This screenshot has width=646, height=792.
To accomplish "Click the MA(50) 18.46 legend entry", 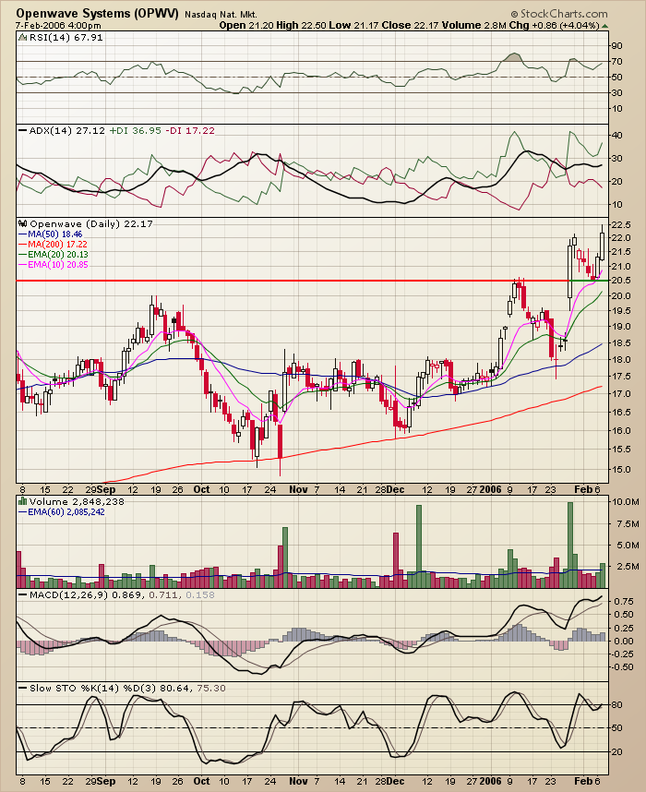I will [x=50, y=234].
